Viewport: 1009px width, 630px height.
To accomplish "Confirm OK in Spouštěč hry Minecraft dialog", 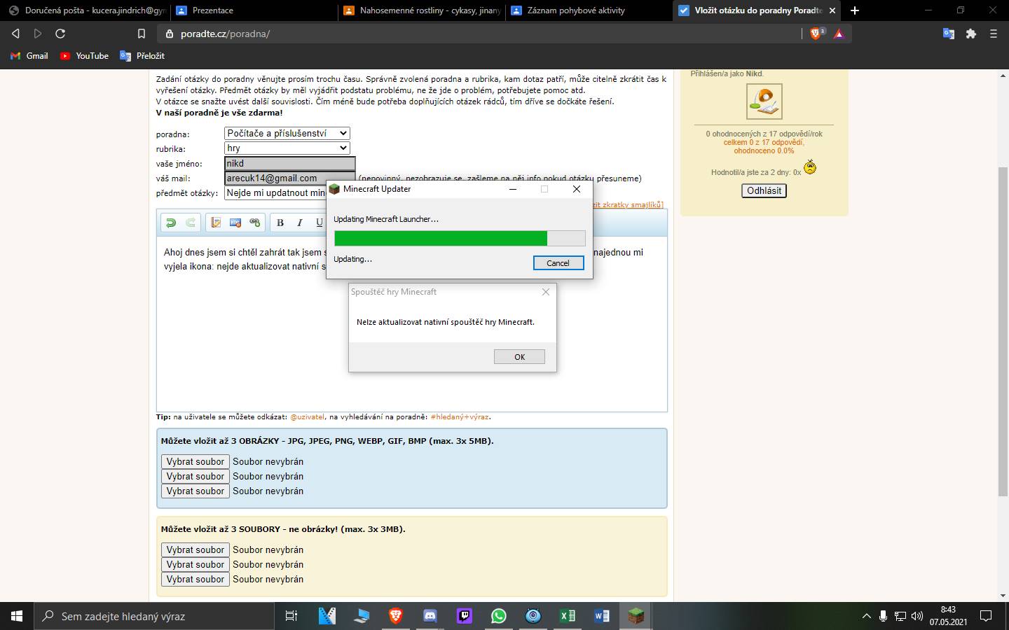I will (x=519, y=357).
